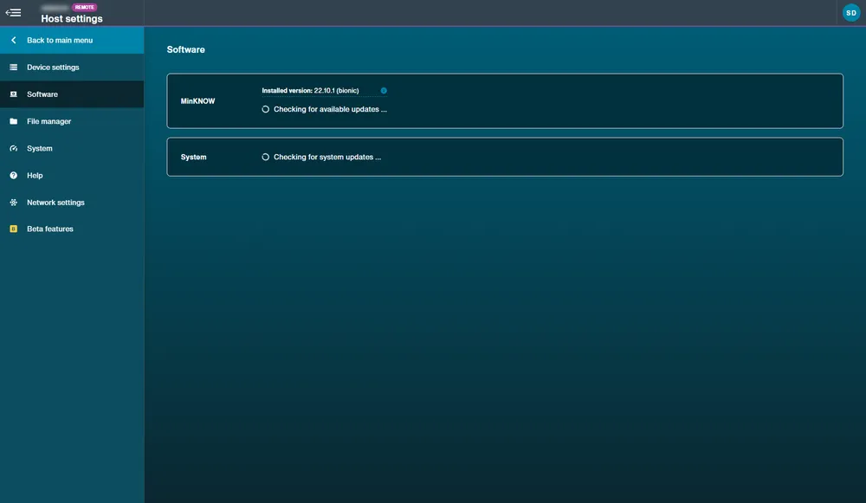Image resolution: width=866 pixels, height=503 pixels.
Task: Click the Software monitor icon
Action: (x=13, y=94)
